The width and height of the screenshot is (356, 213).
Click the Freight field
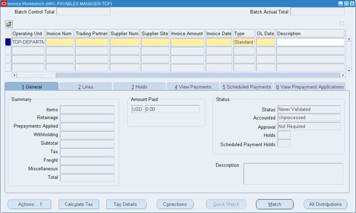87,160
